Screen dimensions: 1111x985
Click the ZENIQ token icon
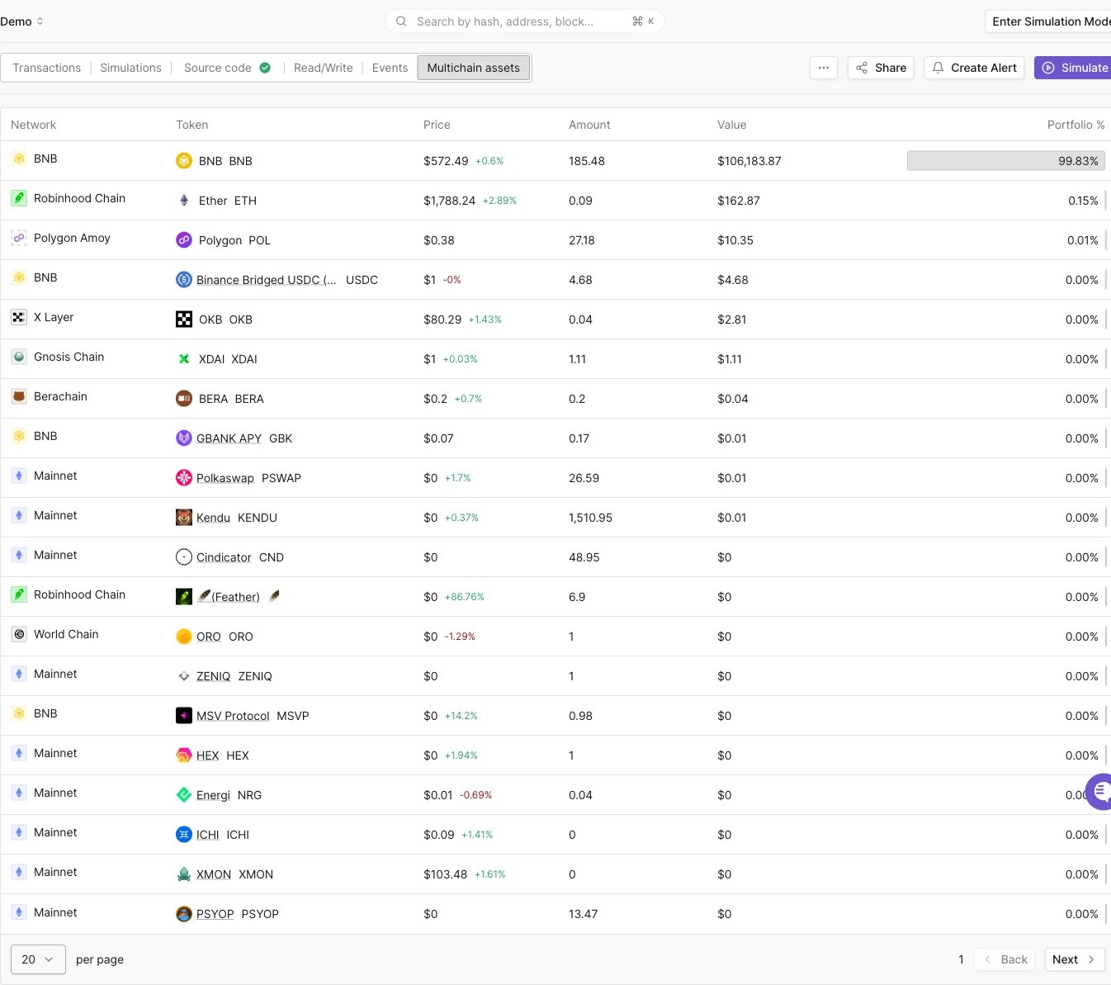click(184, 676)
